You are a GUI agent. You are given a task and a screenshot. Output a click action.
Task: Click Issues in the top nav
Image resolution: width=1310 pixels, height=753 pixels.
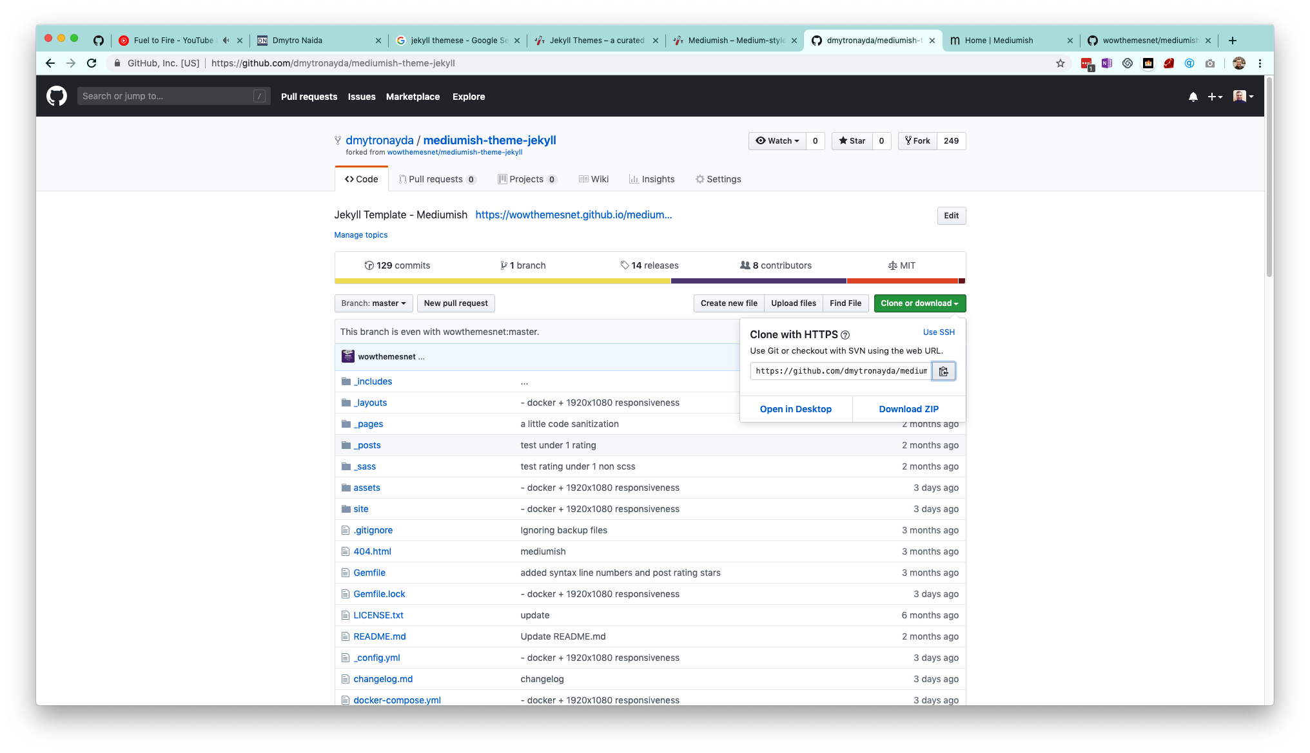tap(362, 97)
